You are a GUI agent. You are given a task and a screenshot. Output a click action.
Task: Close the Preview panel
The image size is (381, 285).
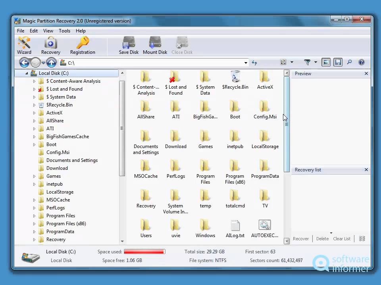[x=366, y=74]
